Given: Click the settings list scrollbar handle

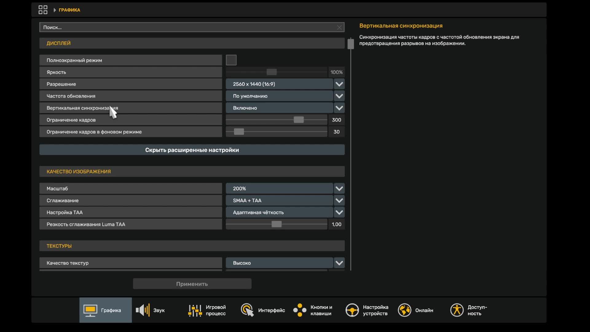Looking at the screenshot, I should pos(351,44).
